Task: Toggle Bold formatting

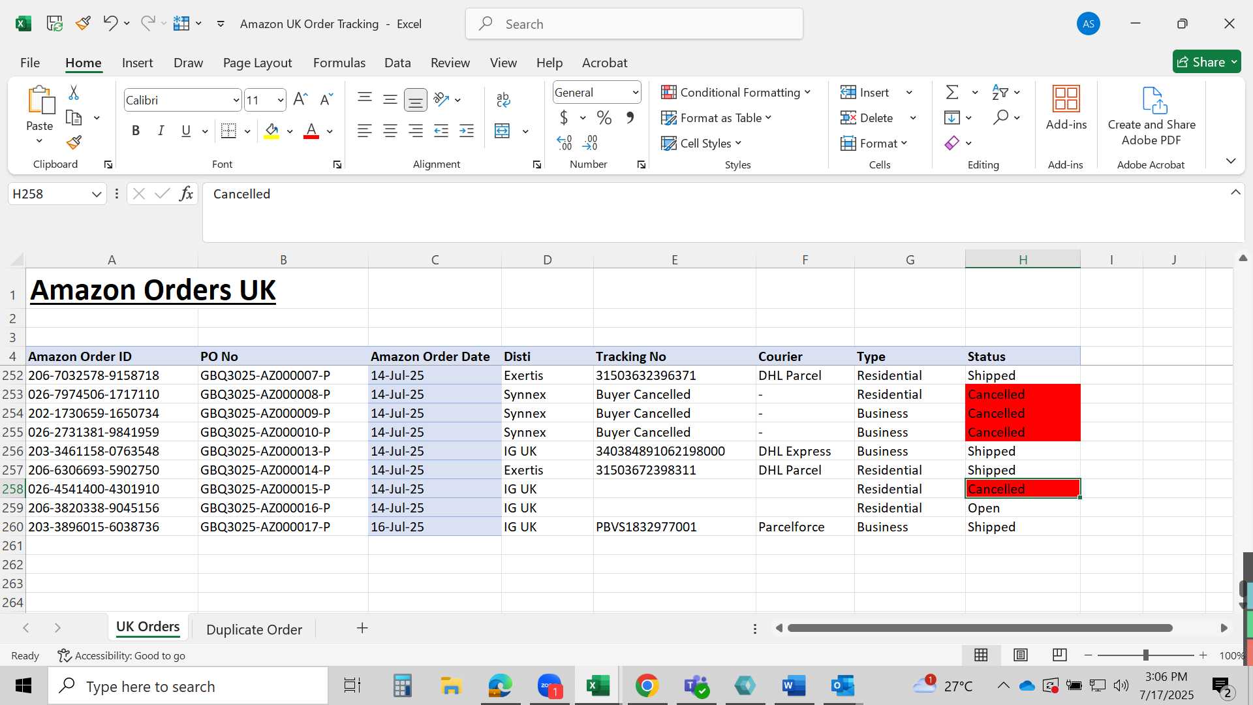Action: coord(136,131)
